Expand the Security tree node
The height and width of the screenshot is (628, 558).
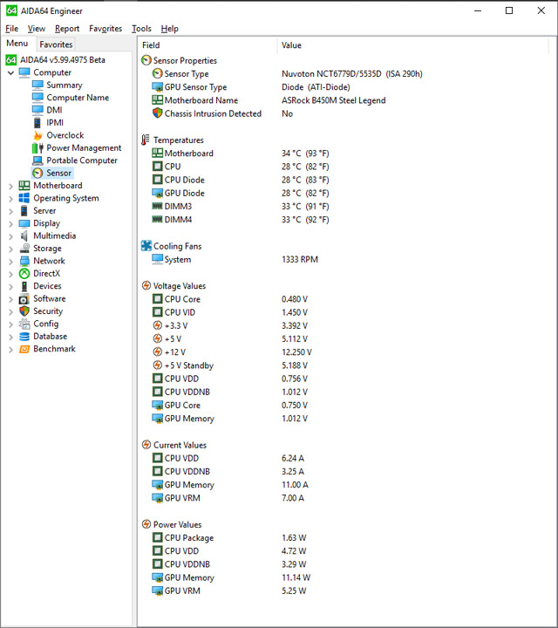tap(10, 311)
